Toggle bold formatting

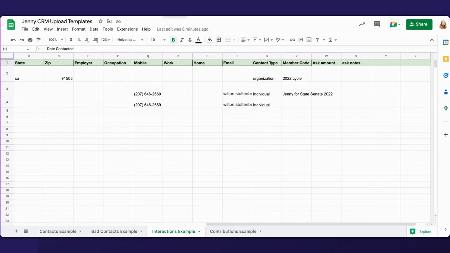point(173,40)
